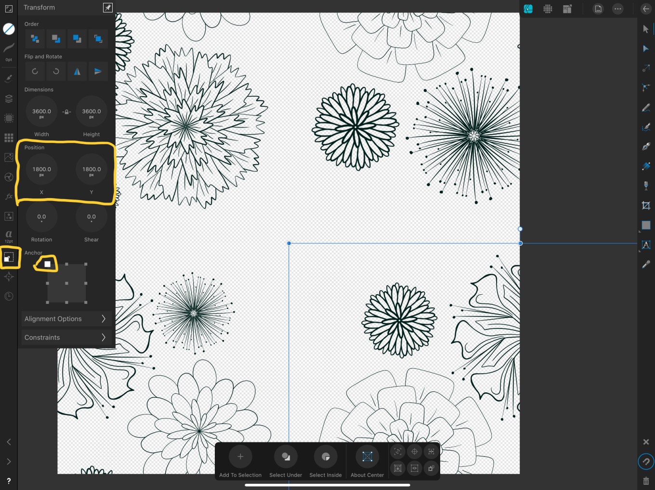
Task: Tap the Select Under button
Action: coord(286,457)
